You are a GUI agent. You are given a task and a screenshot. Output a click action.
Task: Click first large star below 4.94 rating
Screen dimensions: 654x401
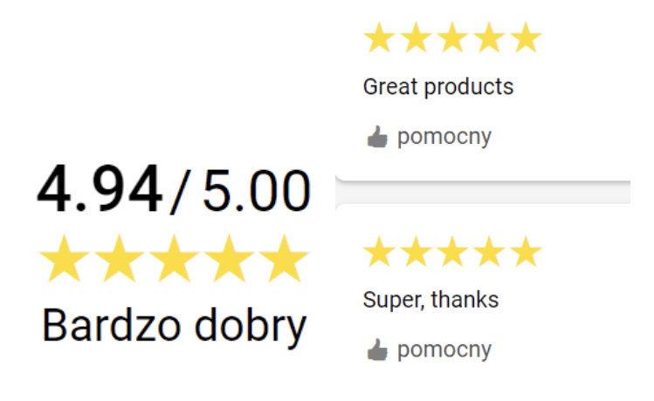[63, 260]
